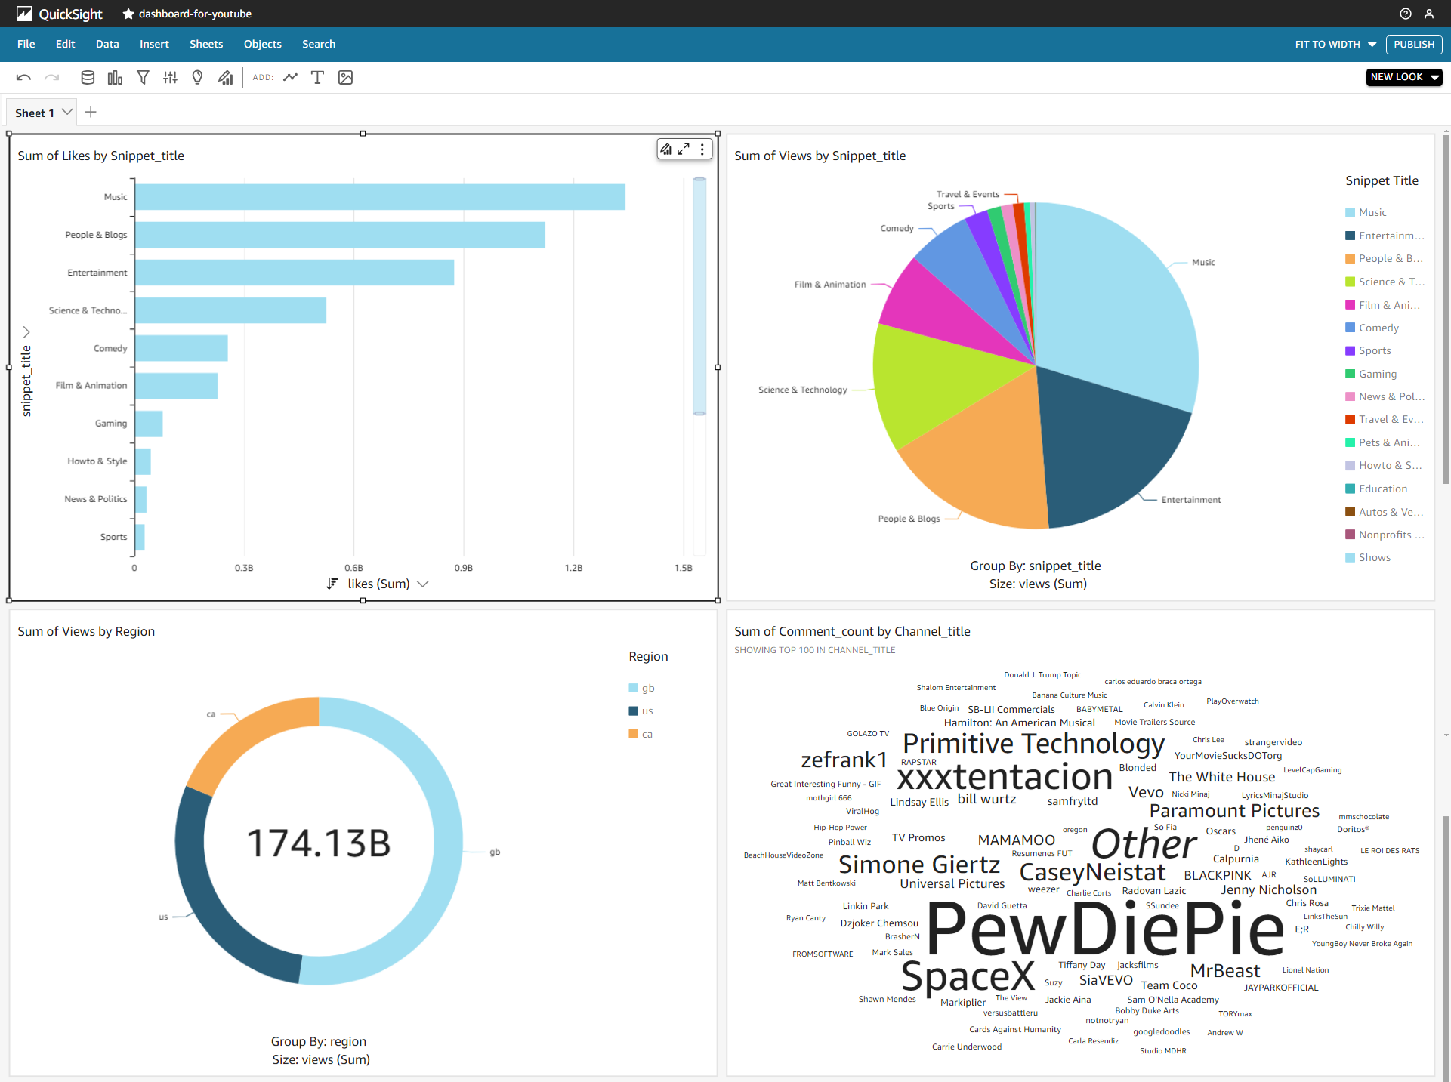The image size is (1451, 1082).
Task: Click the bar chart visualize icon
Action: click(115, 77)
